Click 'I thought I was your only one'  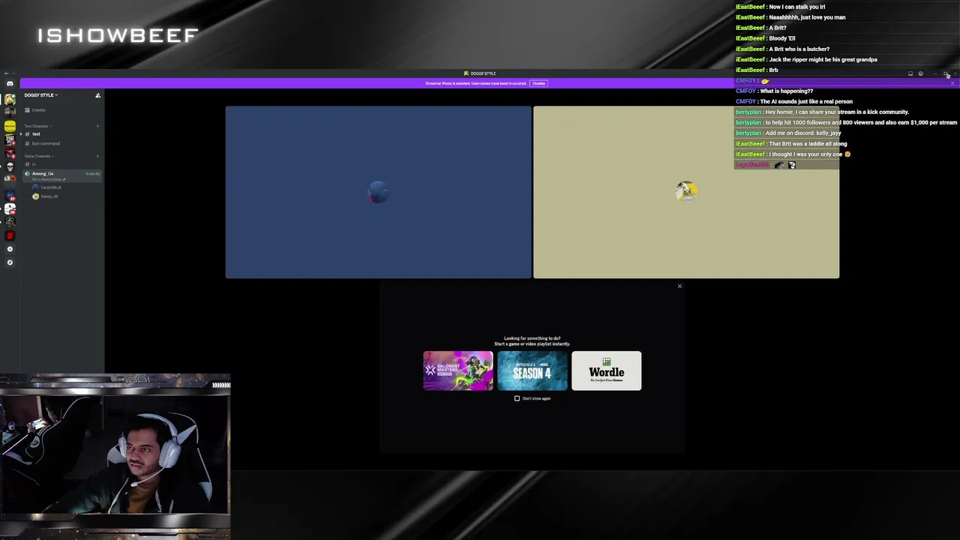click(x=805, y=154)
